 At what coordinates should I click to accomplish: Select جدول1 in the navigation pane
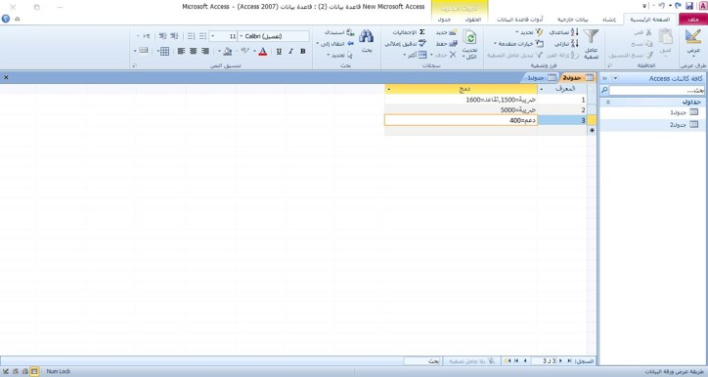684,112
